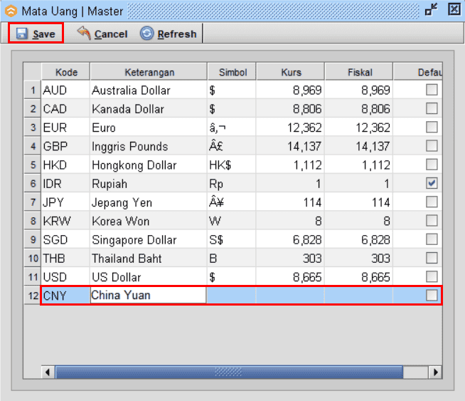Click the Kurs column header
The width and height of the screenshot is (465, 401).
point(291,72)
